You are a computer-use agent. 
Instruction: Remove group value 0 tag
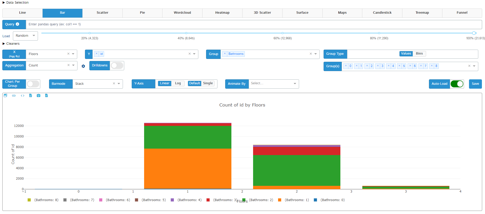pyautogui.click(x=346, y=66)
